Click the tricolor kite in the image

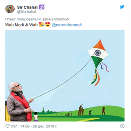coord(98,62)
